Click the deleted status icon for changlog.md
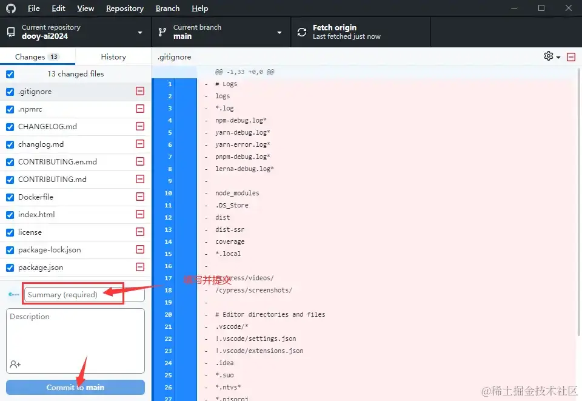Screen dimensions: 582x401 (x=140, y=144)
